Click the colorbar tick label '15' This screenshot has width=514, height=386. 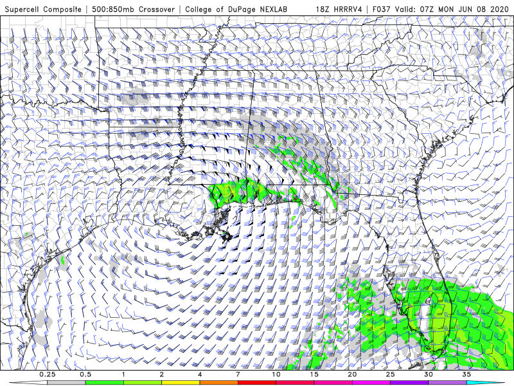314,374
